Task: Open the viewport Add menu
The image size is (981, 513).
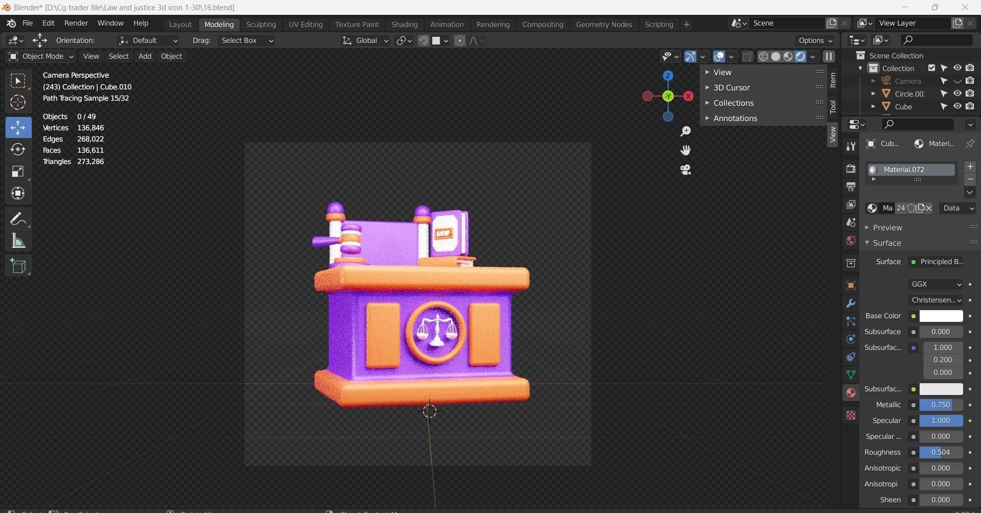Action: (x=145, y=56)
